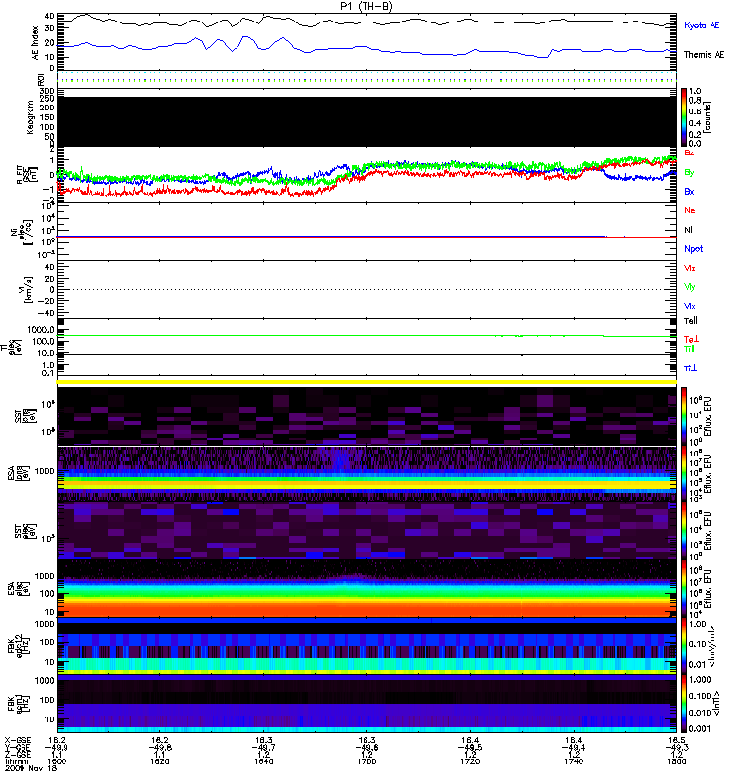Click the SST ions Eflux color bar

(684, 416)
